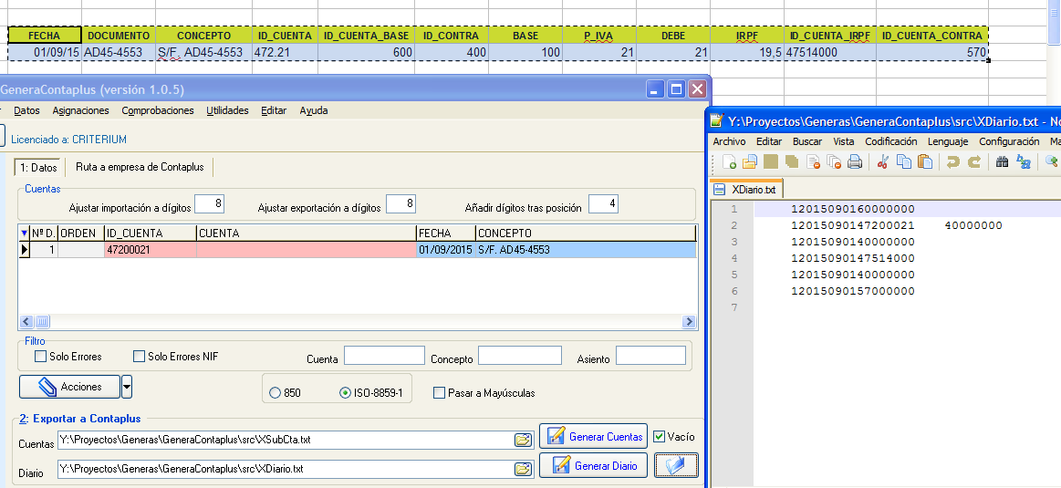1061x488 pixels.
Task: Uncheck the Vacío checkbox
Action: [x=659, y=437]
